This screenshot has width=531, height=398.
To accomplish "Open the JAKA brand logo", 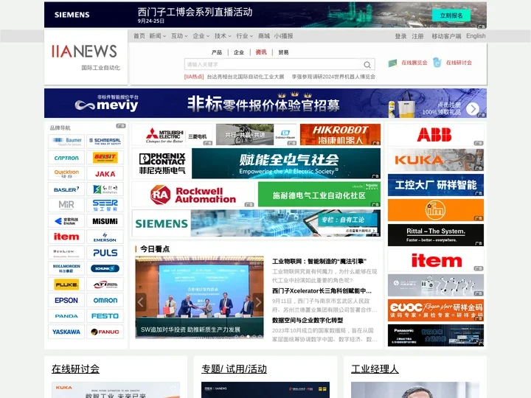I will point(105,173).
